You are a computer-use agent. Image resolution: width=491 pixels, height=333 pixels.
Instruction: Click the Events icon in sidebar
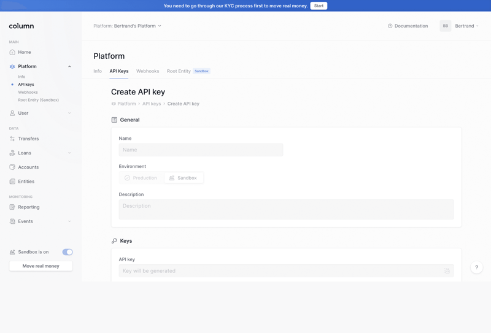pos(12,221)
